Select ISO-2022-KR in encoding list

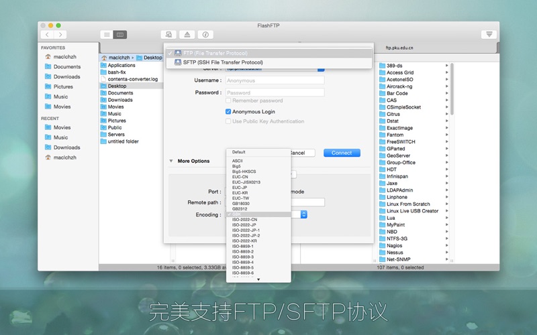pyautogui.click(x=258, y=241)
